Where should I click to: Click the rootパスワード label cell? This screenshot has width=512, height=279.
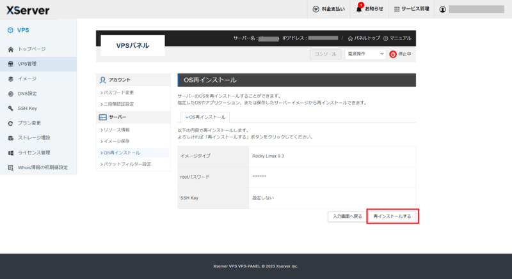click(213, 177)
